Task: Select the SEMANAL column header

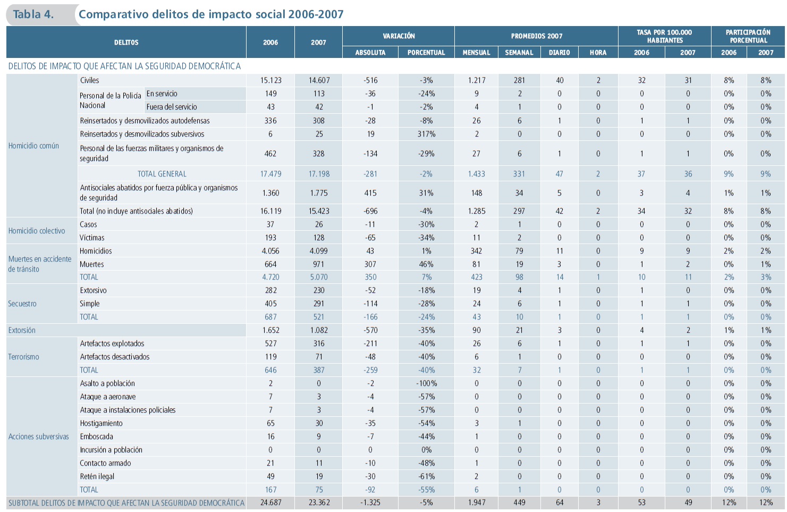Action: pyautogui.click(x=519, y=53)
